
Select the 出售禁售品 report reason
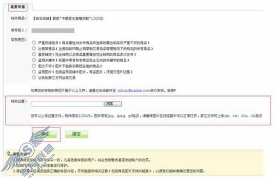coord(34,48)
